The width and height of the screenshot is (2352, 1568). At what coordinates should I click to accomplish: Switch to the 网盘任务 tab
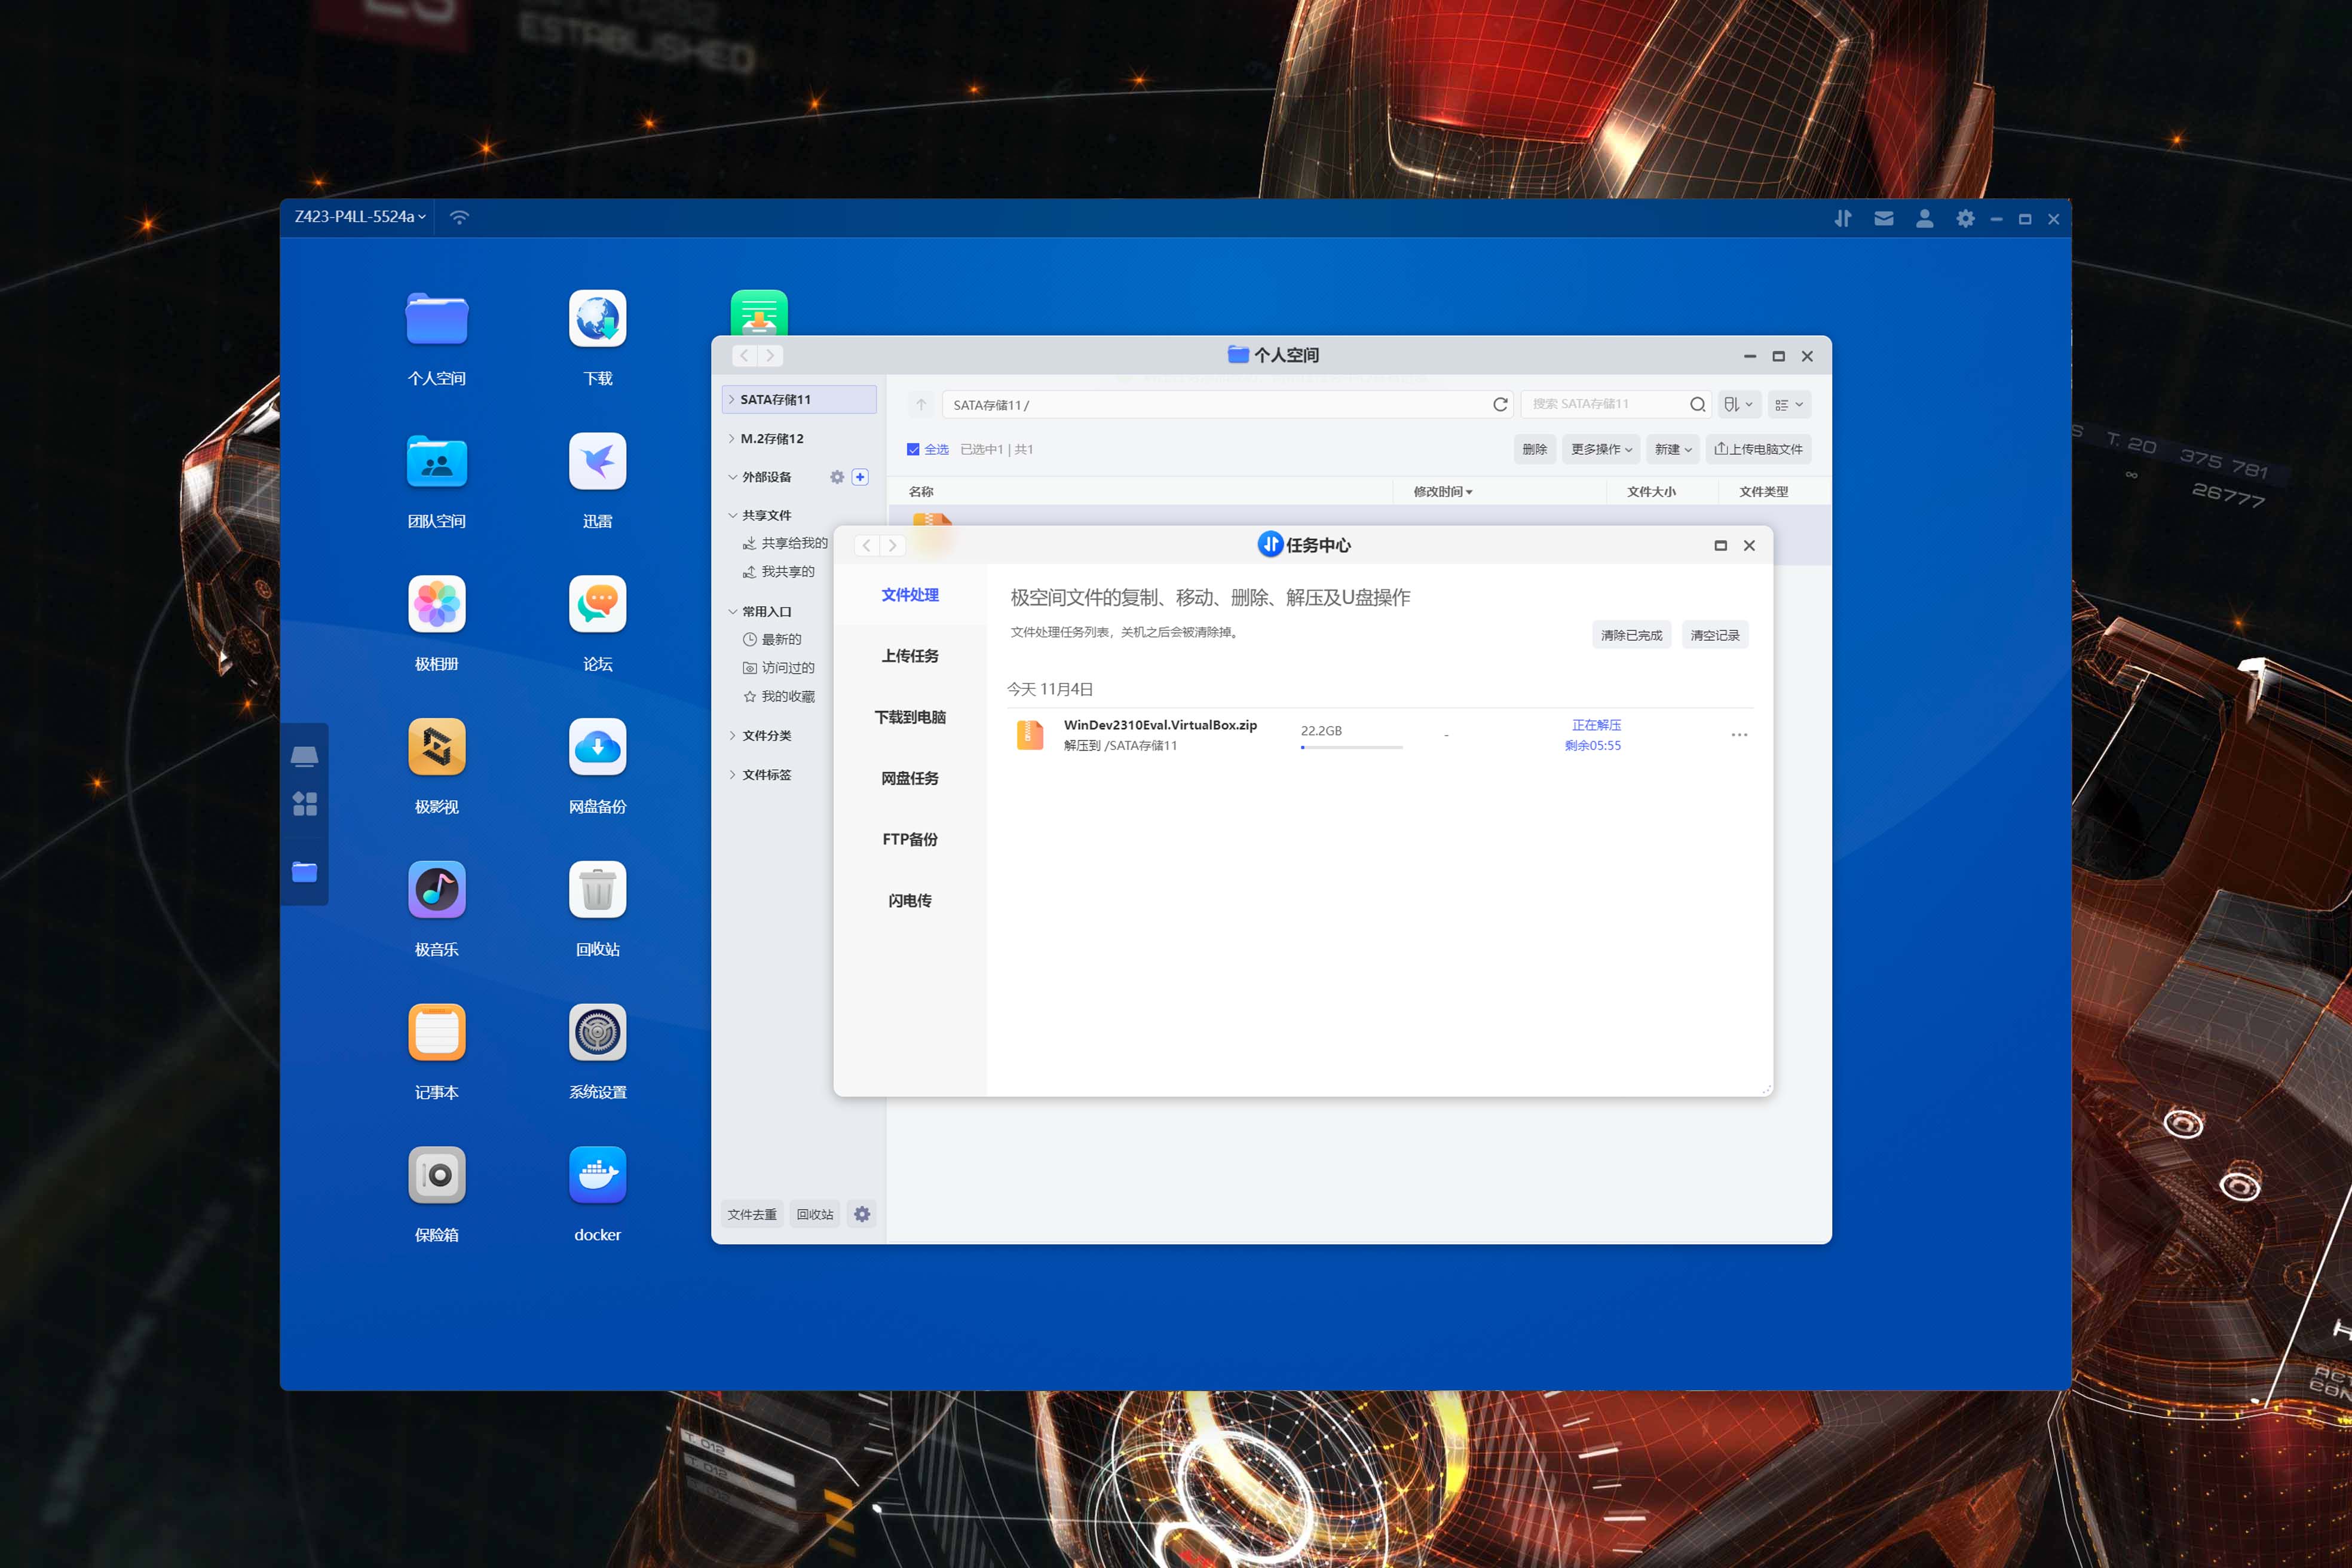909,778
